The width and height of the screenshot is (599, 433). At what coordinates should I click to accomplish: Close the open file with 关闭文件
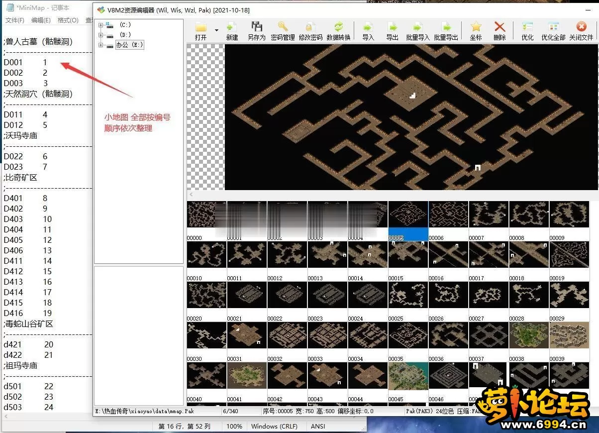pos(581,31)
